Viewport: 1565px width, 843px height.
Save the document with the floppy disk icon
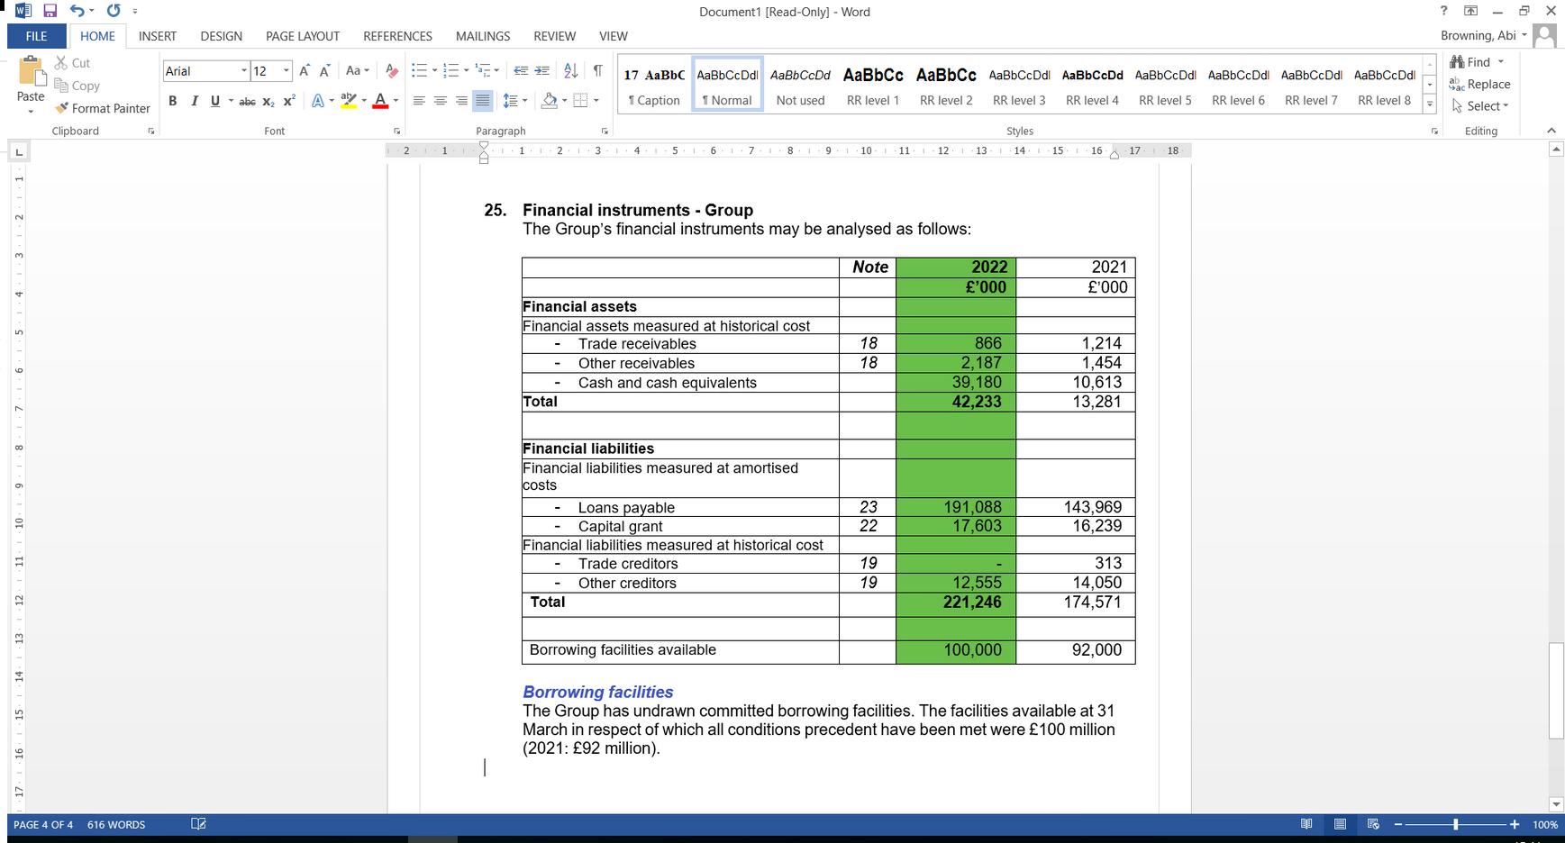(x=50, y=11)
